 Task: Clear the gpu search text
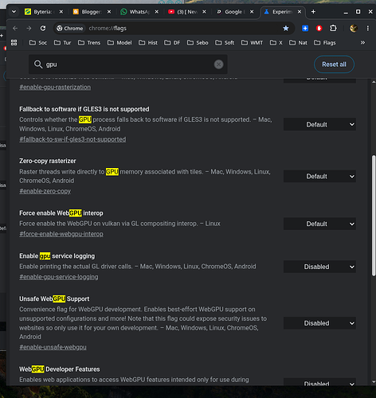click(218, 64)
